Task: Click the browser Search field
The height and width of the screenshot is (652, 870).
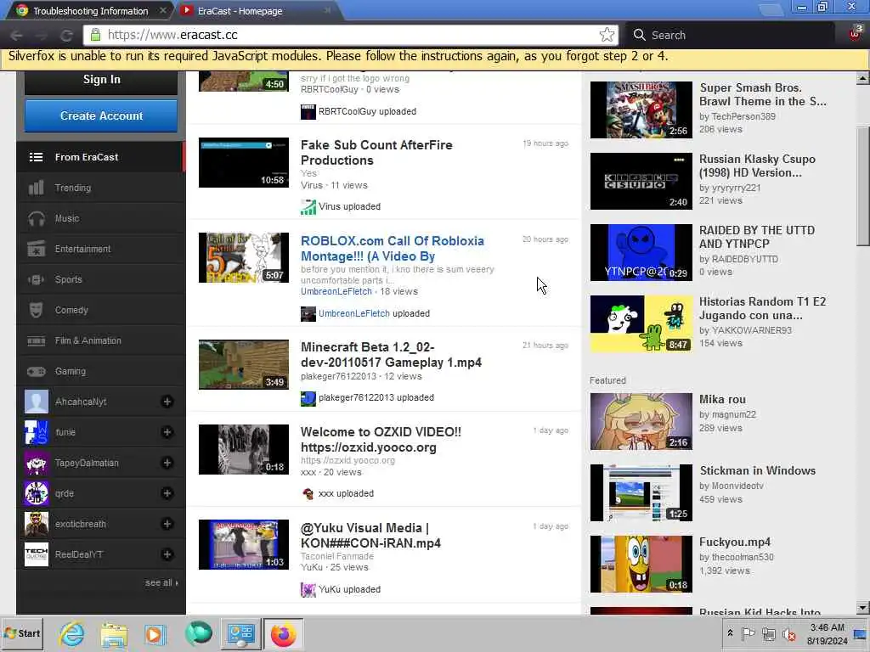Action: click(x=730, y=35)
